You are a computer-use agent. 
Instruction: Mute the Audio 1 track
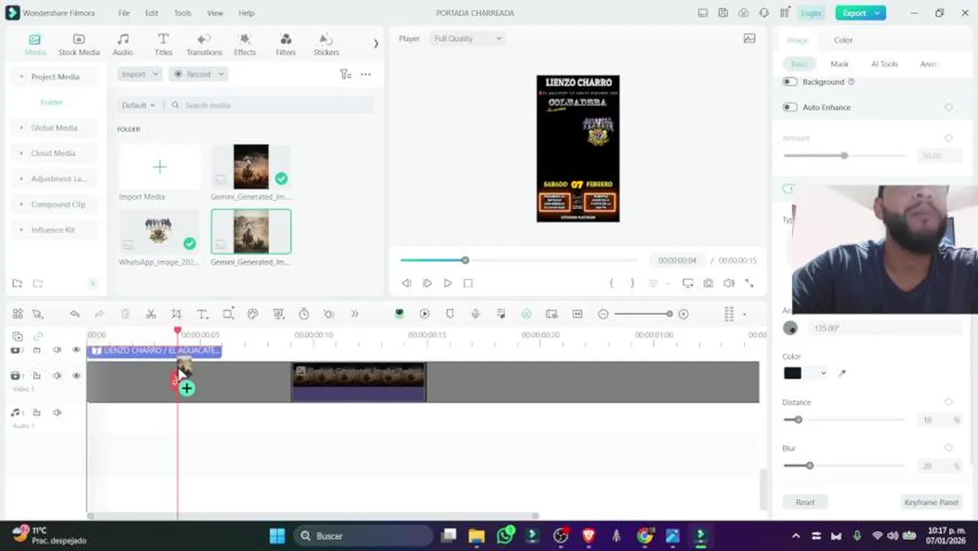[x=57, y=412]
